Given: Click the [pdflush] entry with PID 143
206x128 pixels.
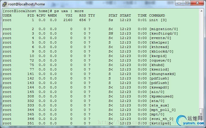Looking at the screenshot, I should [159, 83].
